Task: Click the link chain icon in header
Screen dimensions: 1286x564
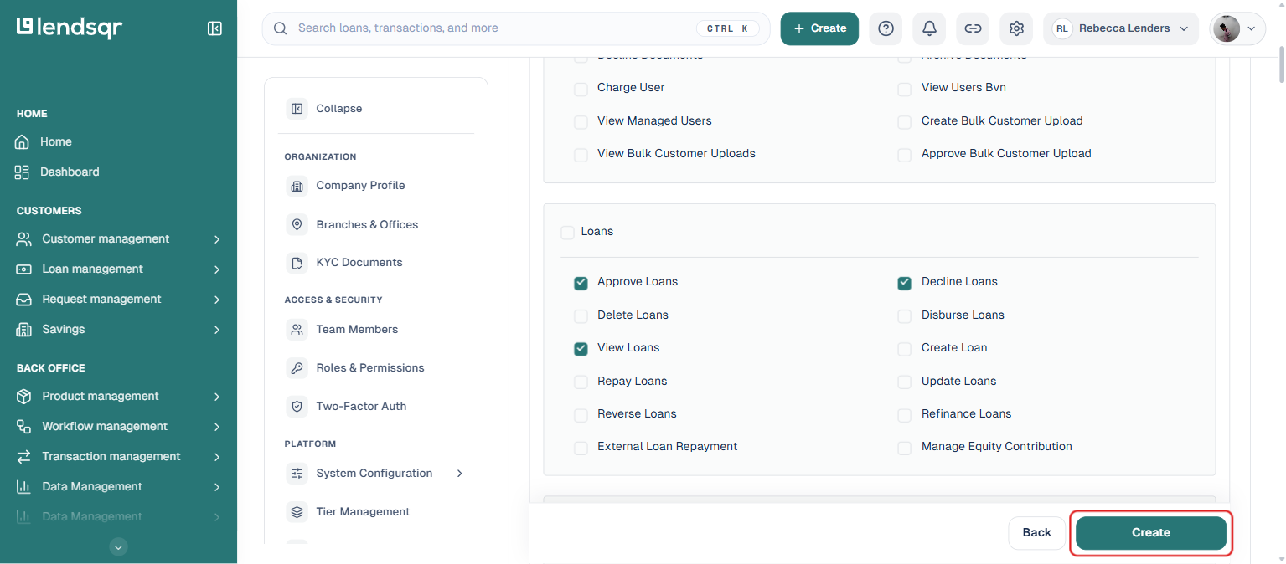Action: pyautogui.click(x=973, y=28)
